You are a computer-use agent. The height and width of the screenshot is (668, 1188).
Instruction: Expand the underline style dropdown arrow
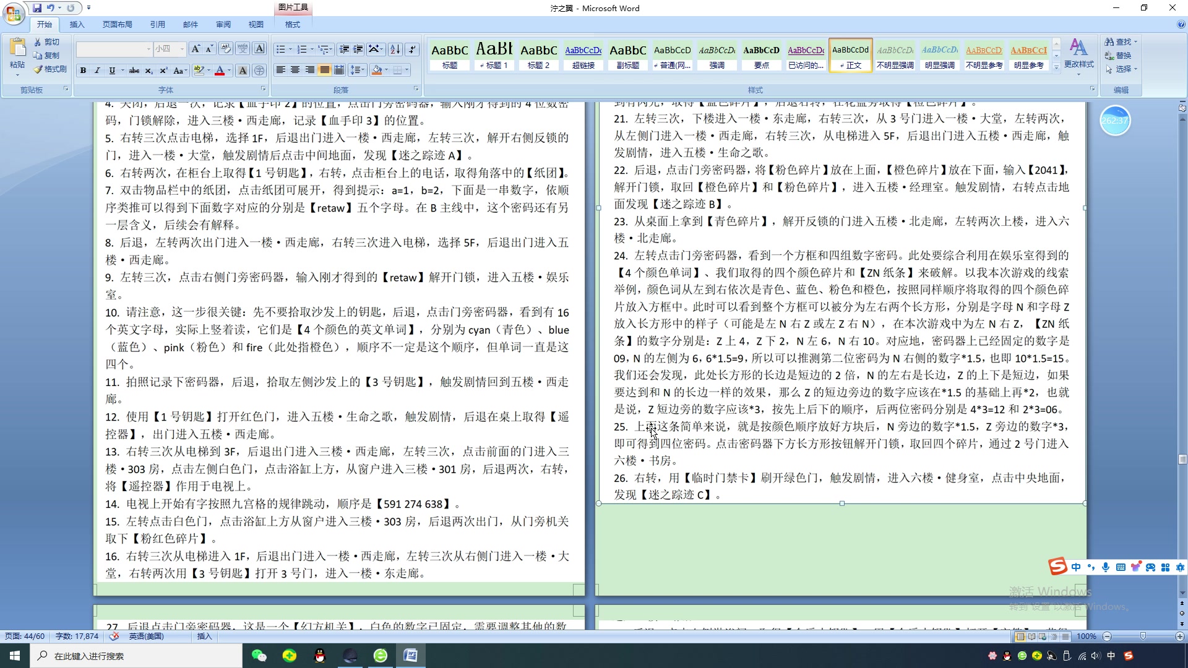[x=123, y=71]
